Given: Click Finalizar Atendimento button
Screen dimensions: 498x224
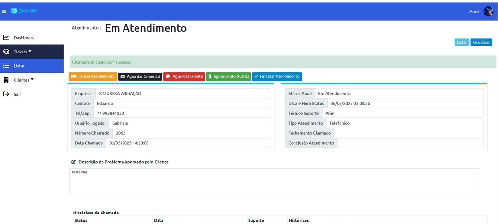Looking at the screenshot, I should tap(277, 77).
